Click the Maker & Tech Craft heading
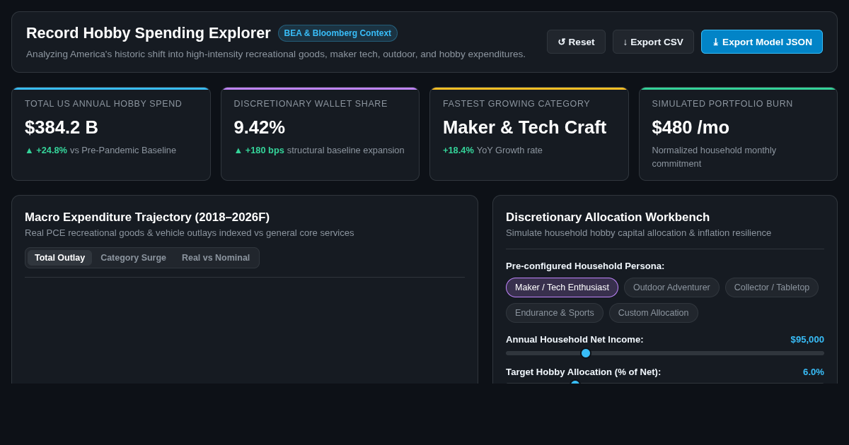The height and width of the screenshot is (445, 849). (x=524, y=127)
